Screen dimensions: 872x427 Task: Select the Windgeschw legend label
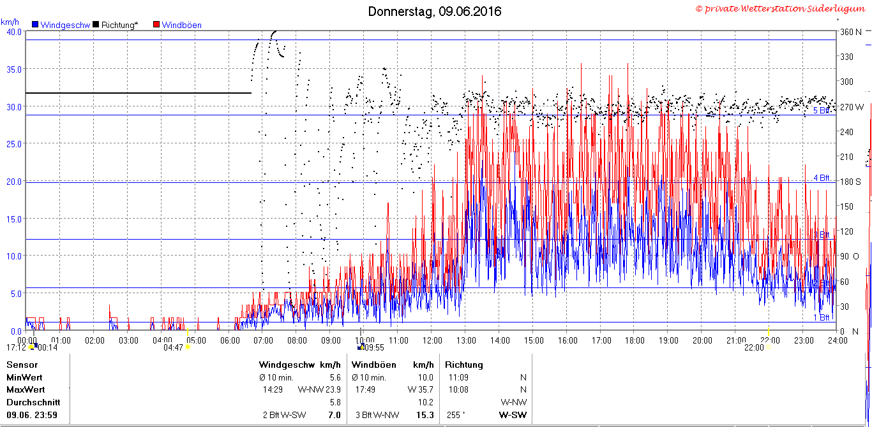(65, 25)
